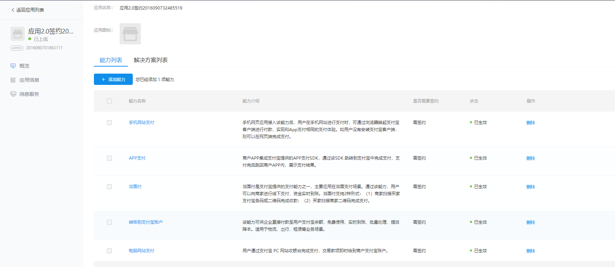Click the 您已经添加 5 项能力 text
Screen dimensions: 615x267
[x=155, y=80]
